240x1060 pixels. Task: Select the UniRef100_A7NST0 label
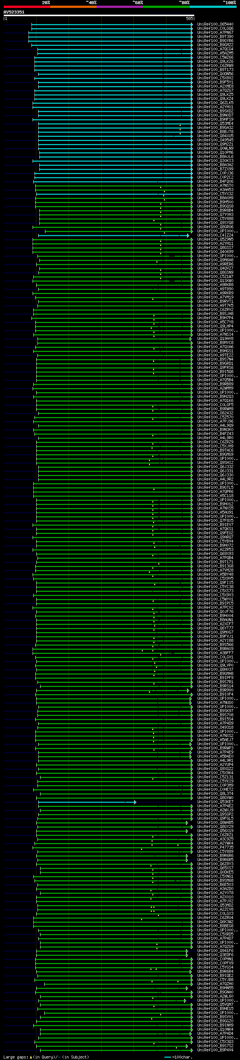(215, 186)
